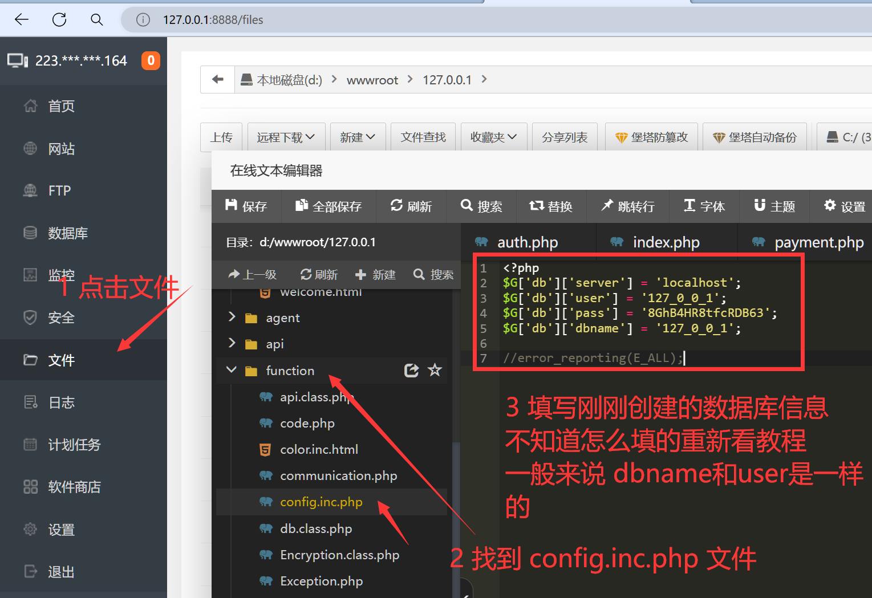This screenshot has width=872, height=598.
Task: Click the Save icon in editor toolbar
Action: (x=231, y=206)
